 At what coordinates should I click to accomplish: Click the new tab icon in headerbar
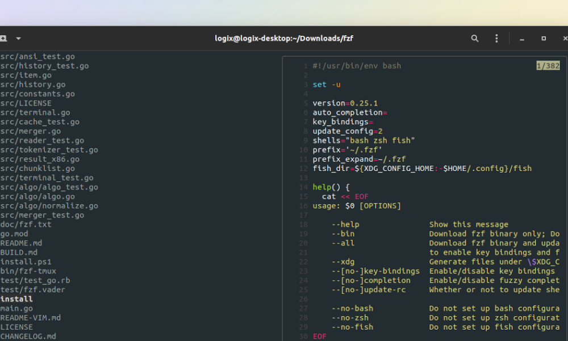pyautogui.click(x=3, y=39)
